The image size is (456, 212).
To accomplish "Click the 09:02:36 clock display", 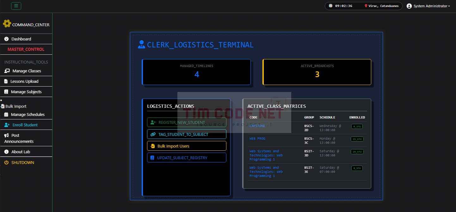I will coord(343,6).
